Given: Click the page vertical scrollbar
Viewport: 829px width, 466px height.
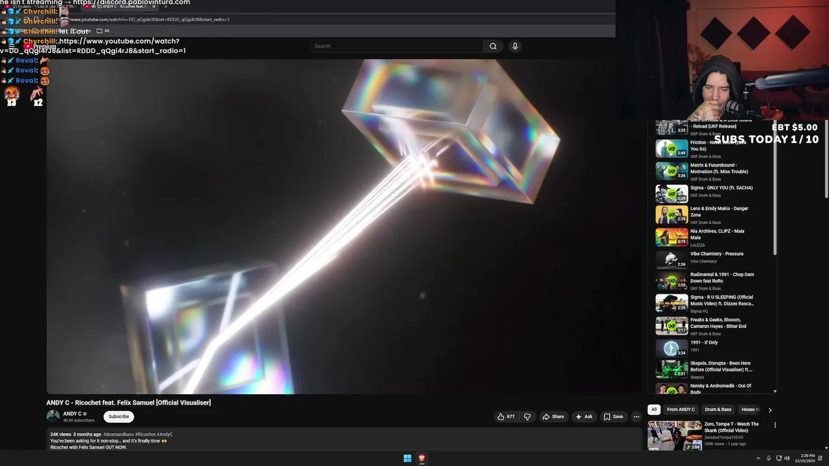Looking at the screenshot, I should pos(826,159).
